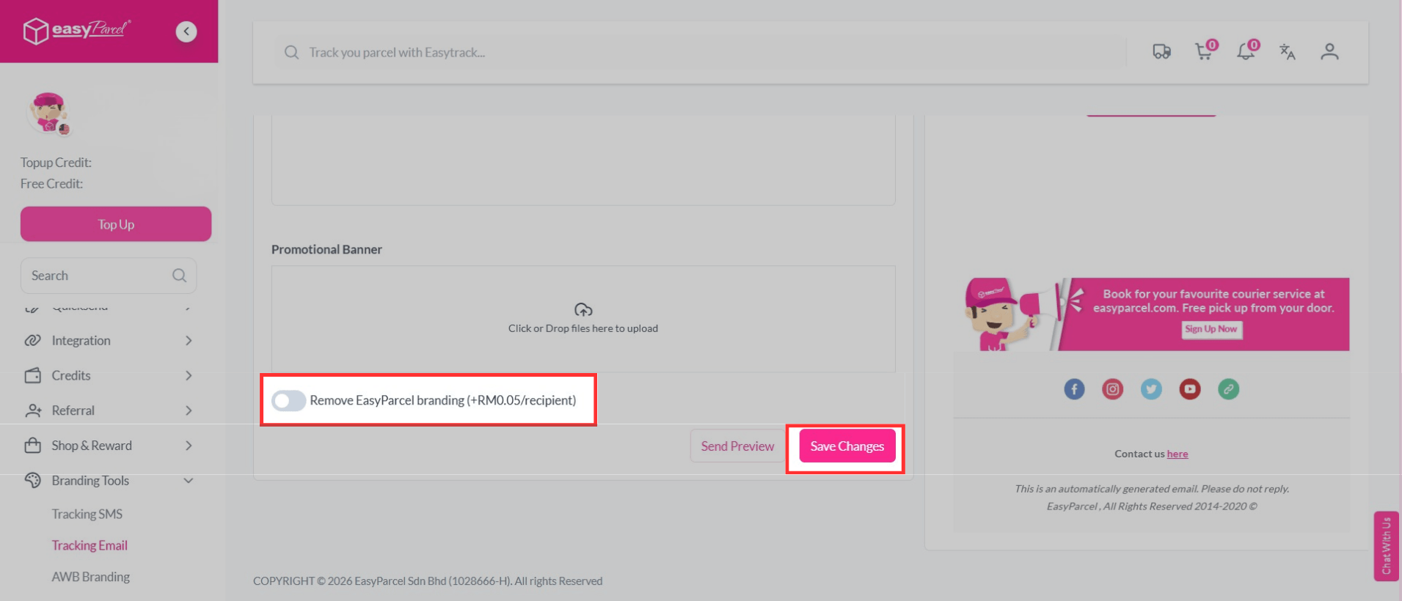Click the Contact us 'here' link

coord(1178,454)
